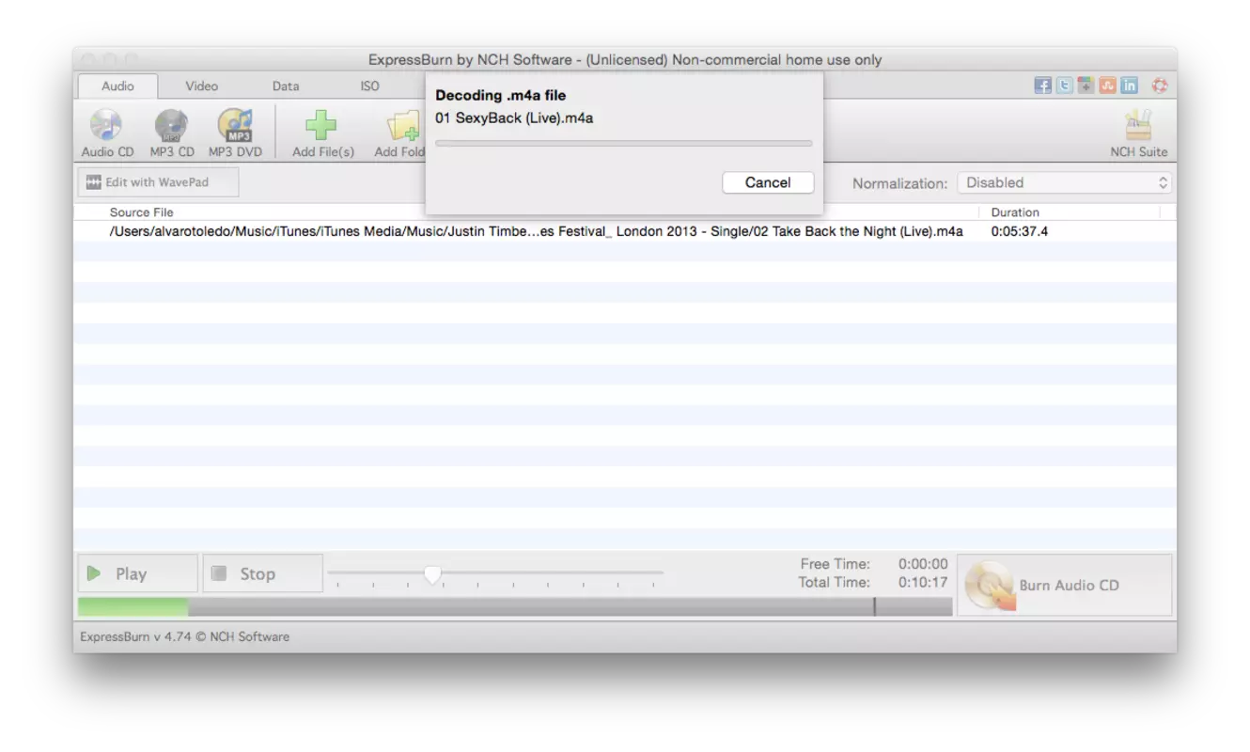Stop audio playback
The width and height of the screenshot is (1250, 752).
(x=262, y=573)
